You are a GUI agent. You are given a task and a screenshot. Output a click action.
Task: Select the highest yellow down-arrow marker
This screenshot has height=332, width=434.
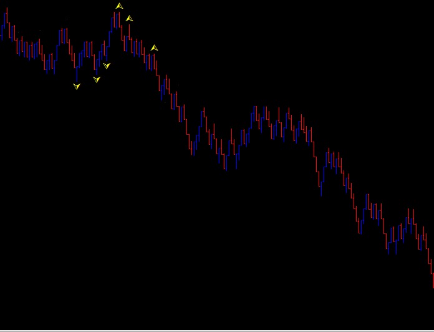click(107, 66)
